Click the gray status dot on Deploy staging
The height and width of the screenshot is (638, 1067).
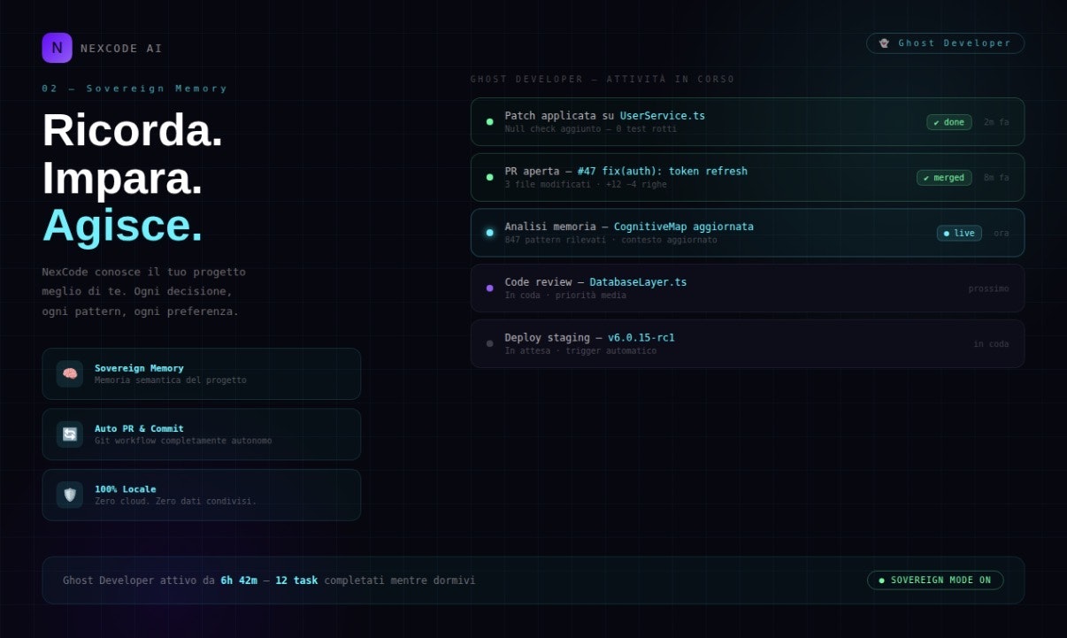(x=489, y=343)
